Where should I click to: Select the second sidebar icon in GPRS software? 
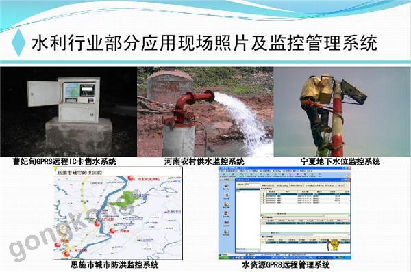pos(226,195)
